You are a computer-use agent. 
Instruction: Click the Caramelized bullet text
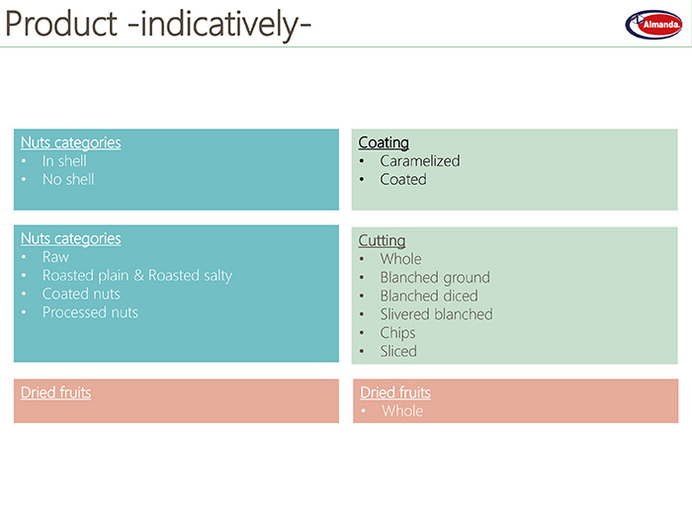pyautogui.click(x=420, y=161)
